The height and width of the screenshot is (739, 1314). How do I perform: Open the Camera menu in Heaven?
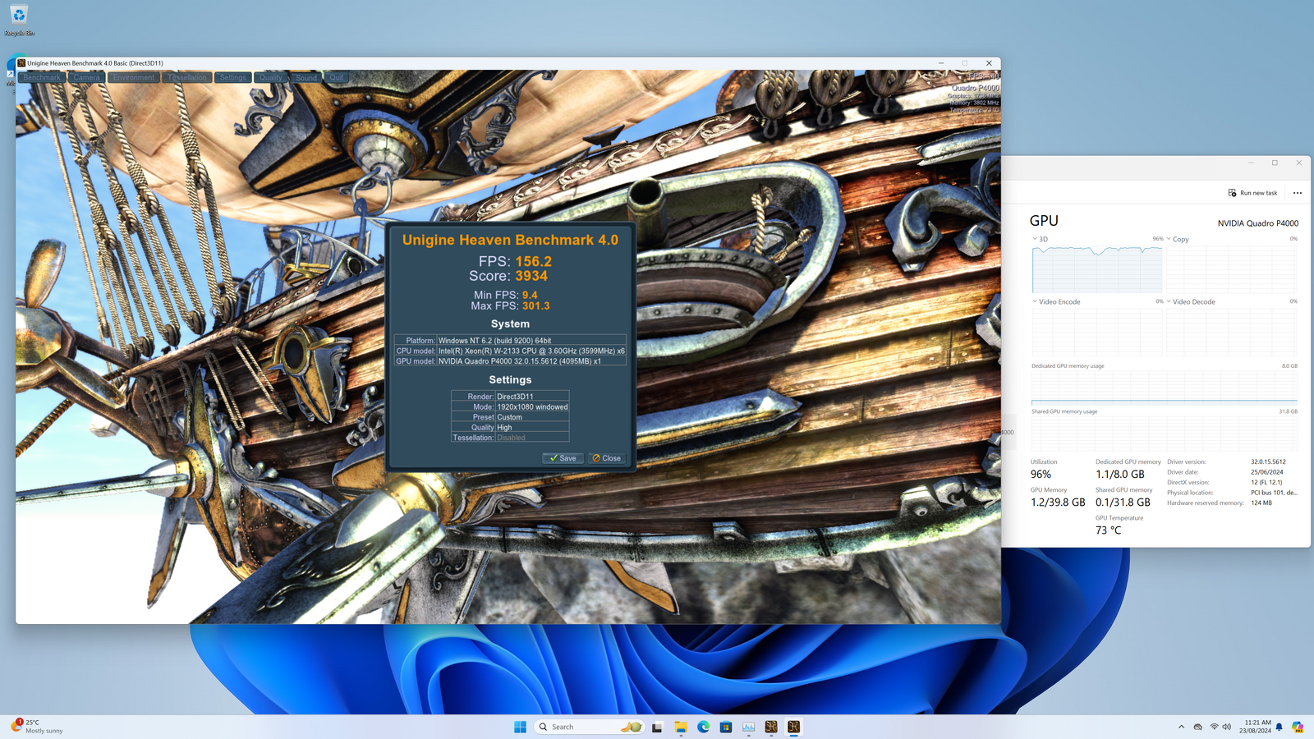coord(86,77)
